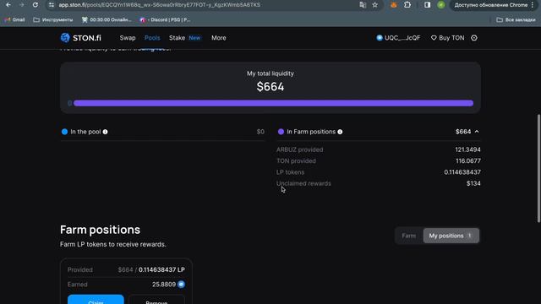
Task: Click the translate page icon
Action: pyautogui.click(x=363, y=5)
